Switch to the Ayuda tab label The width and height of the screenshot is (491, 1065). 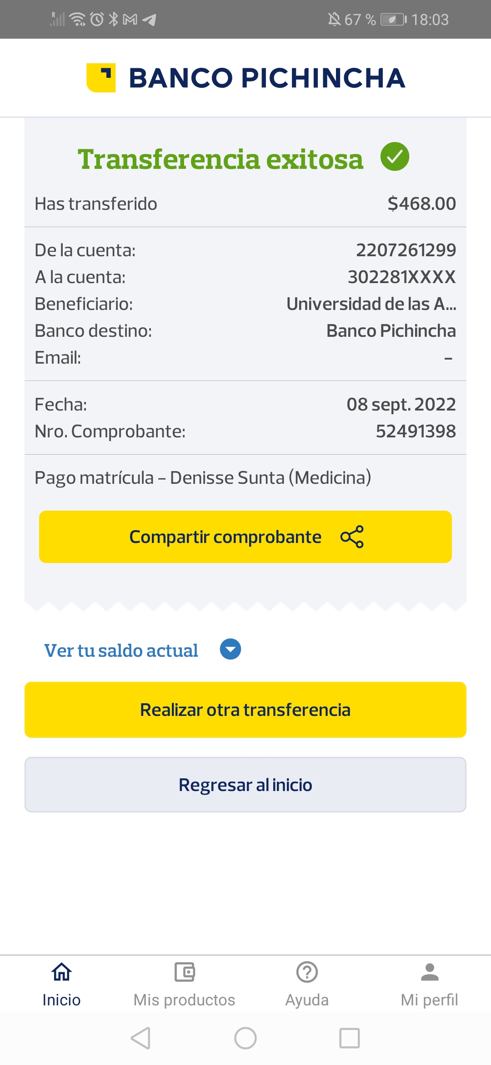tap(307, 1000)
